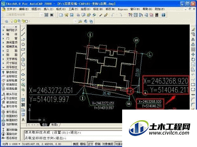Open the 视图(V) menu
This screenshot has width=197, height=147.
click(36, 9)
